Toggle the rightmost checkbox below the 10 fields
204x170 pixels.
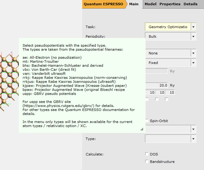click(167, 99)
